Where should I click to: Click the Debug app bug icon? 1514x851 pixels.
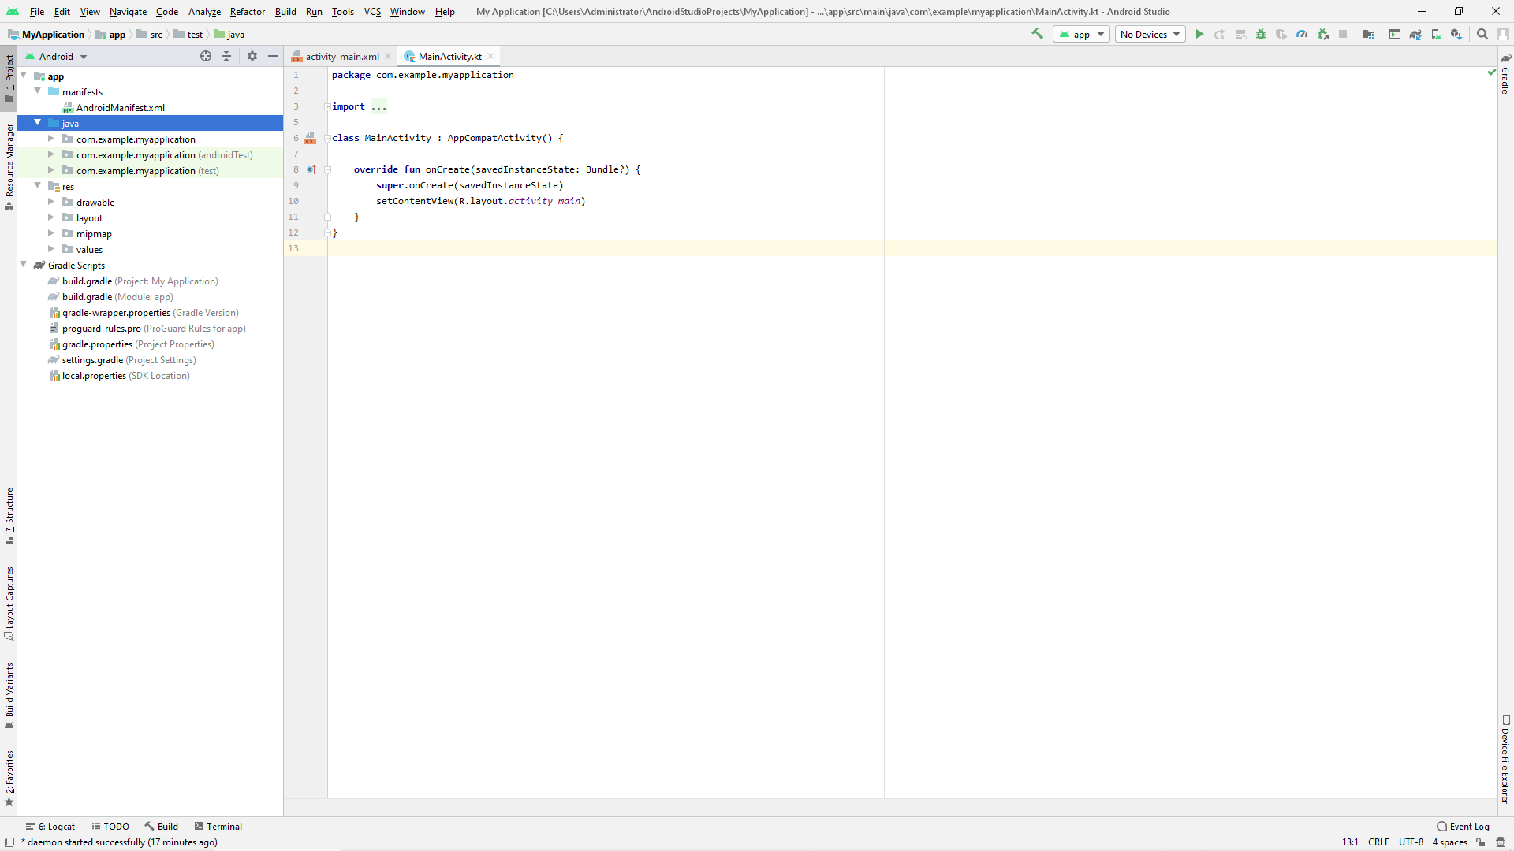click(x=1261, y=34)
